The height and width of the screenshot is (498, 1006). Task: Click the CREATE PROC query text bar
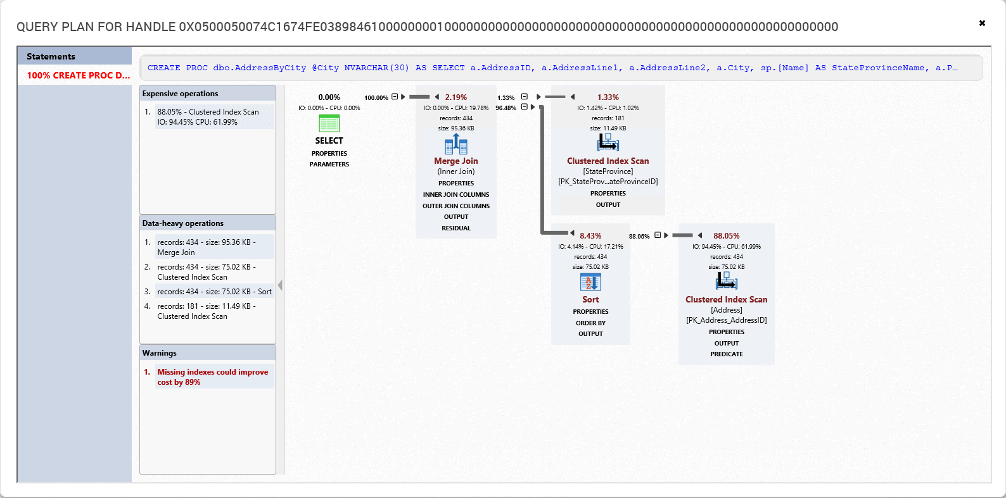coord(561,68)
